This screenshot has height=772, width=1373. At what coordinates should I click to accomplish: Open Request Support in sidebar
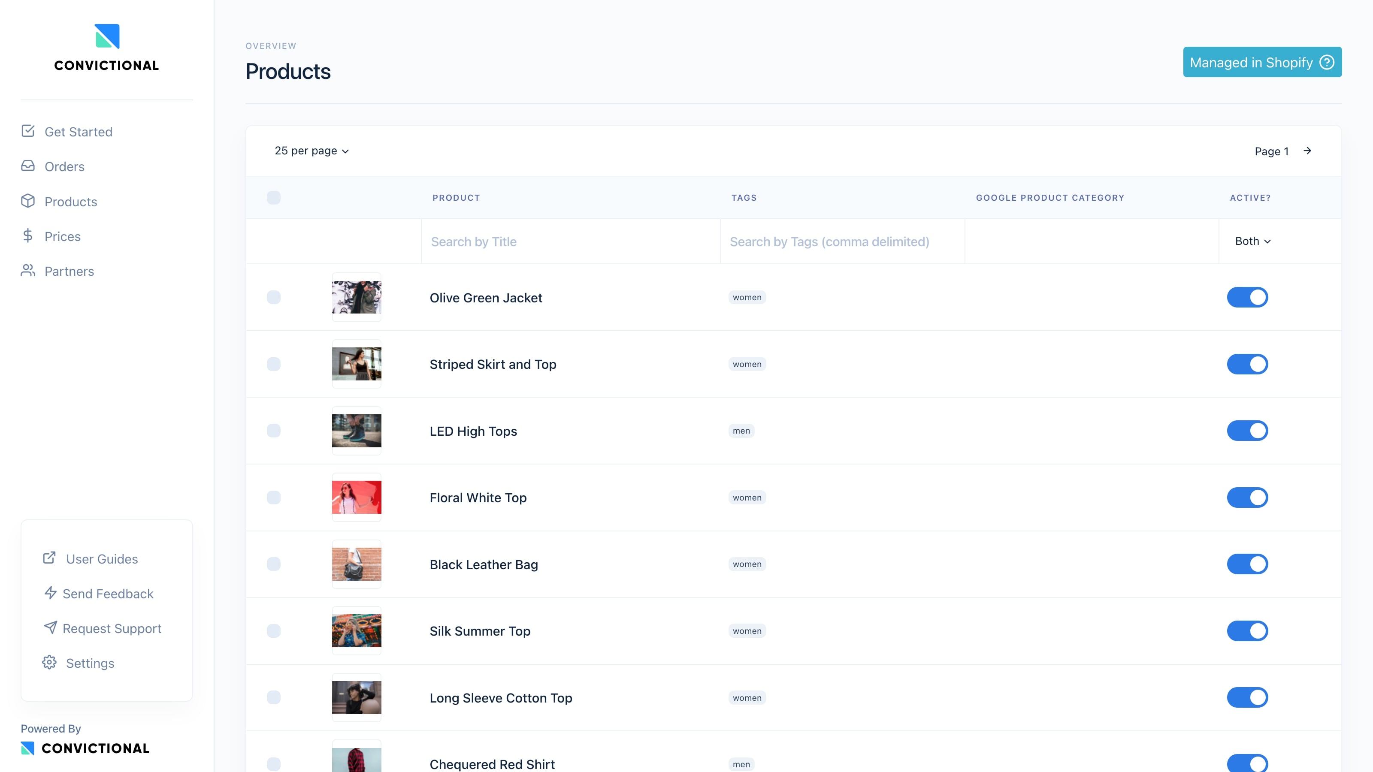[x=112, y=628]
